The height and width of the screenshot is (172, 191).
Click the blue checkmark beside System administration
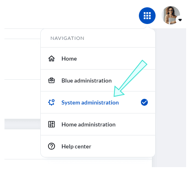(x=144, y=102)
